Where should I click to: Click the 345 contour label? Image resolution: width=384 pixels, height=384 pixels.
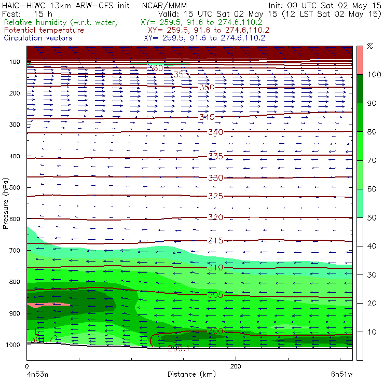tap(207, 117)
